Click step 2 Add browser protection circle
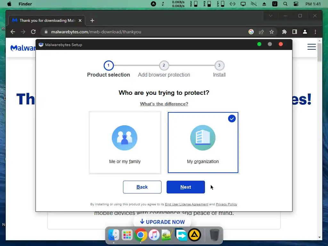This screenshot has width=328, height=246. click(164, 65)
